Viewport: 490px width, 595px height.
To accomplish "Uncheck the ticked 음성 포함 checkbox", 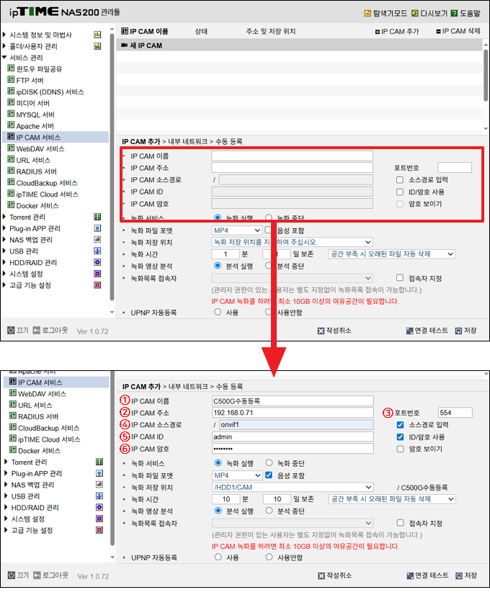I will (269, 475).
